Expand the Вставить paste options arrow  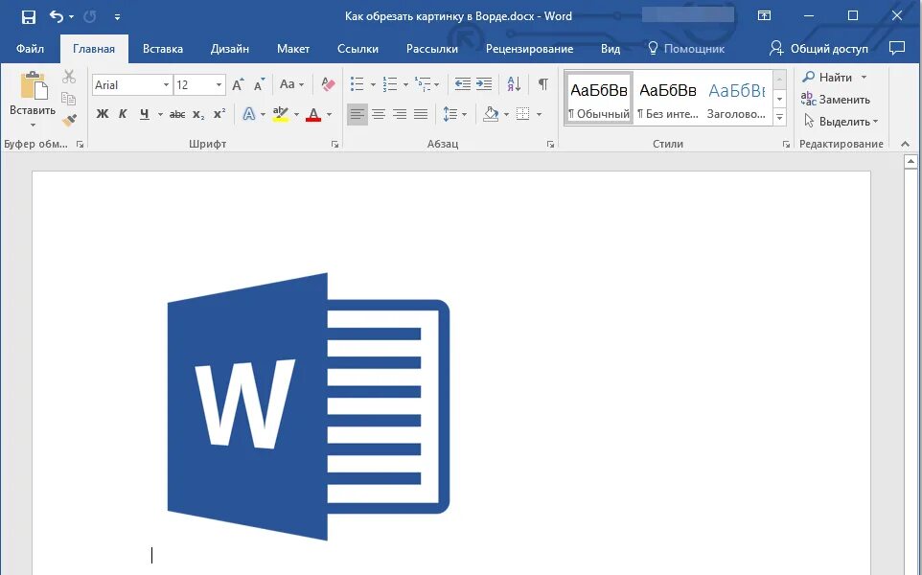tap(33, 124)
